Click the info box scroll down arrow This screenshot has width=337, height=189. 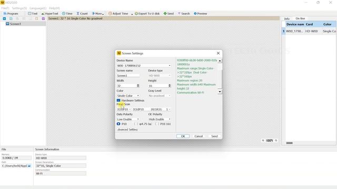pos(220,92)
